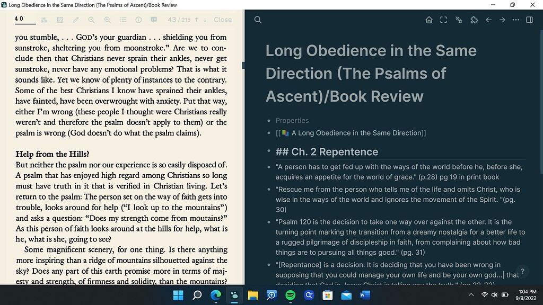This screenshot has width=543, height=305.
Task: Select the highlight tool
Action: pos(60,20)
